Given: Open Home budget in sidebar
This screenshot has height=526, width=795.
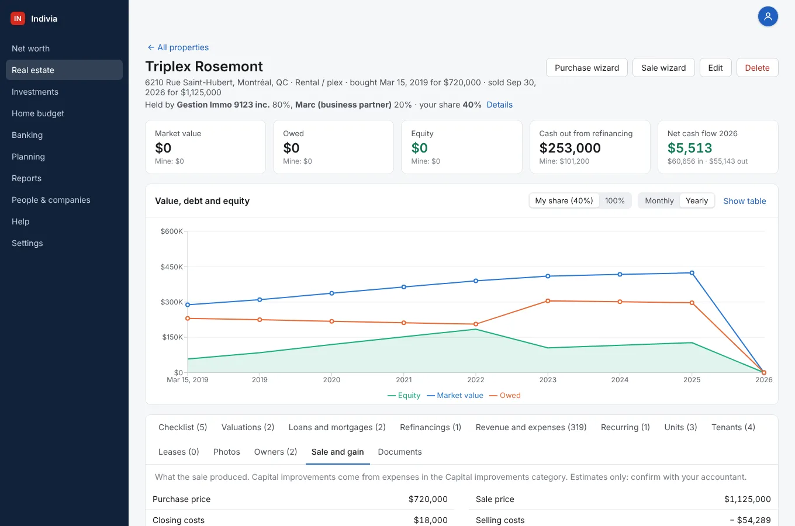Looking at the screenshot, I should point(64,113).
